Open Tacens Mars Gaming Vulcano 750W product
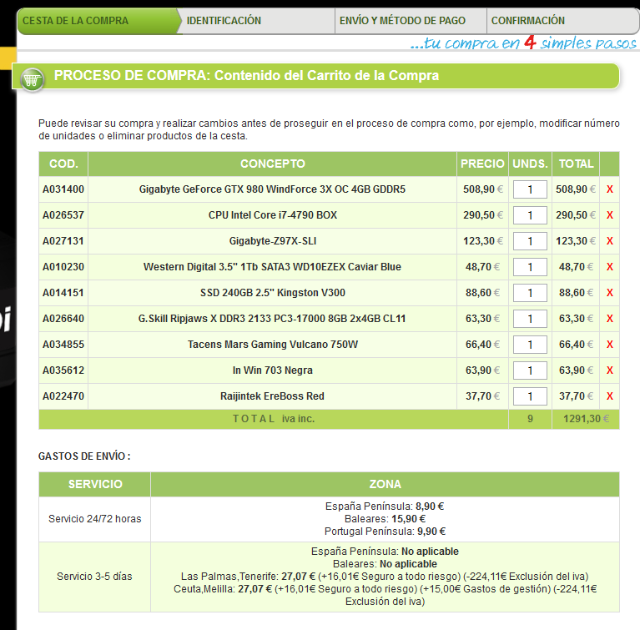Viewport: 640px width, 630px height. click(273, 345)
